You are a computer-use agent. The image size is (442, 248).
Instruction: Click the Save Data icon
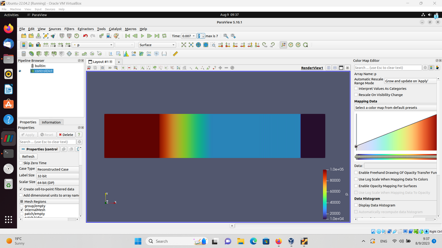(38, 36)
